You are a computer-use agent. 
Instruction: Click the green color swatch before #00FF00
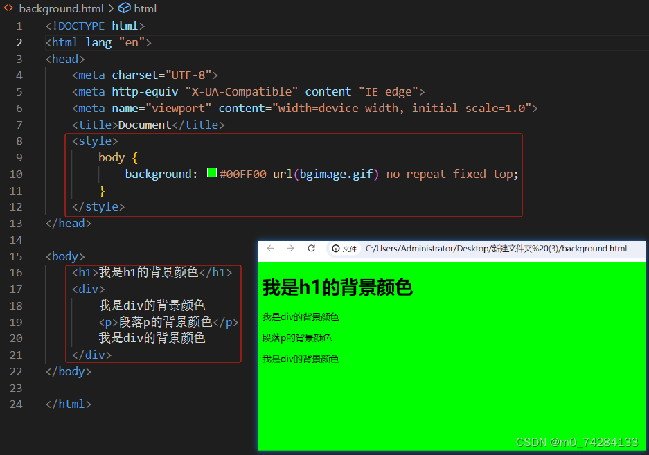(211, 172)
